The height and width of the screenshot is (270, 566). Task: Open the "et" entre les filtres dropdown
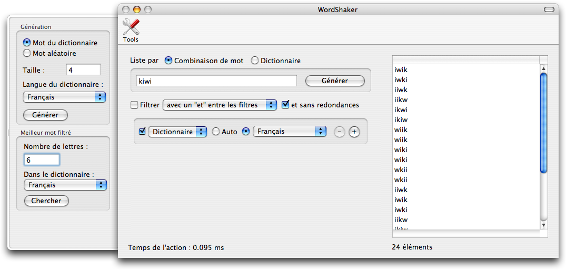click(220, 105)
